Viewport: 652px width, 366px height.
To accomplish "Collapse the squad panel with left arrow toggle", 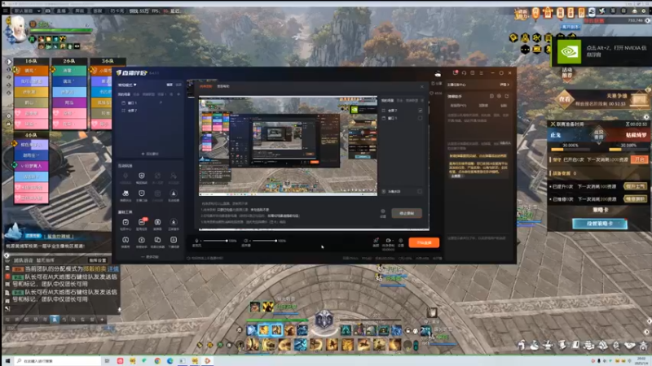I will coord(8,62).
